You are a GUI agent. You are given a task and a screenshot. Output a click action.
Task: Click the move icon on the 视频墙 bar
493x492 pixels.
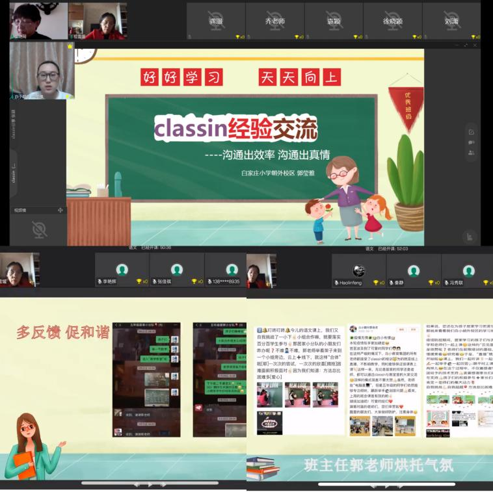60,210
